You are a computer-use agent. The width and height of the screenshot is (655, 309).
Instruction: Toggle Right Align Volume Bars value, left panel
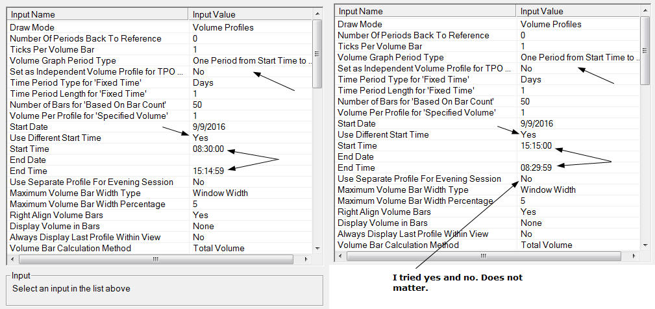coord(200,215)
